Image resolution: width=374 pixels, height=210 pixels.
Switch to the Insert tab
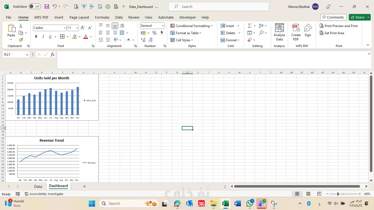59,17
